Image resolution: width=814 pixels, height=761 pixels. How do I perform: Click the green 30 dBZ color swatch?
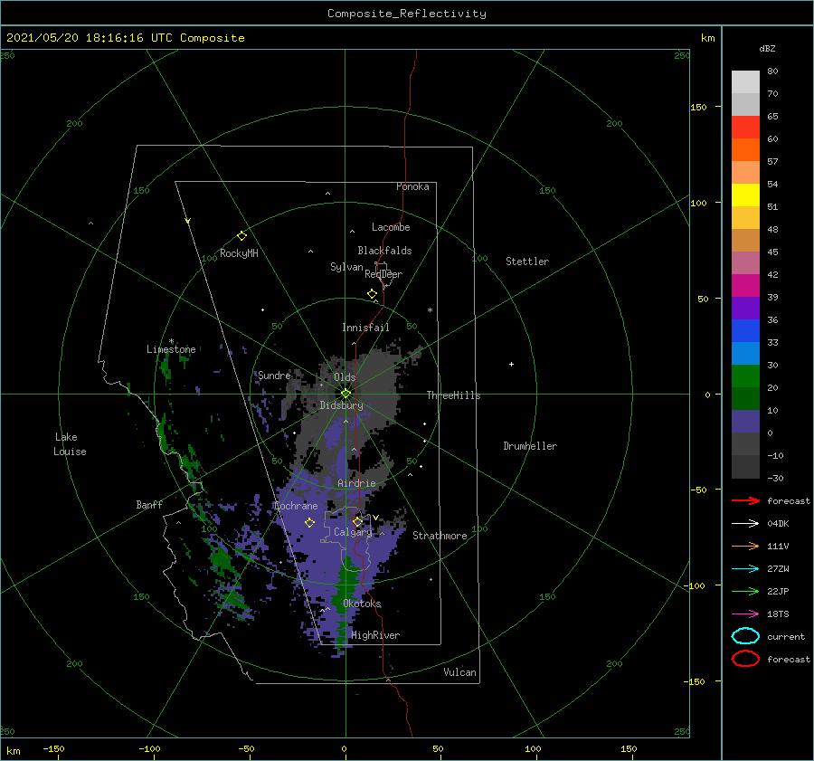point(745,376)
